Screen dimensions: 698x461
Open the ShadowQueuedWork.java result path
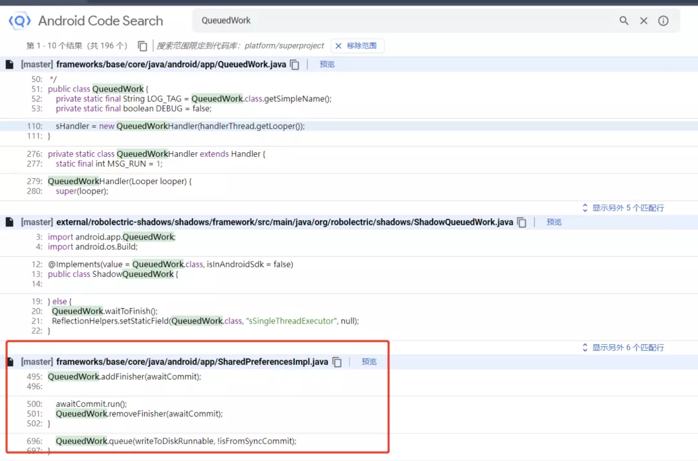[284, 222]
